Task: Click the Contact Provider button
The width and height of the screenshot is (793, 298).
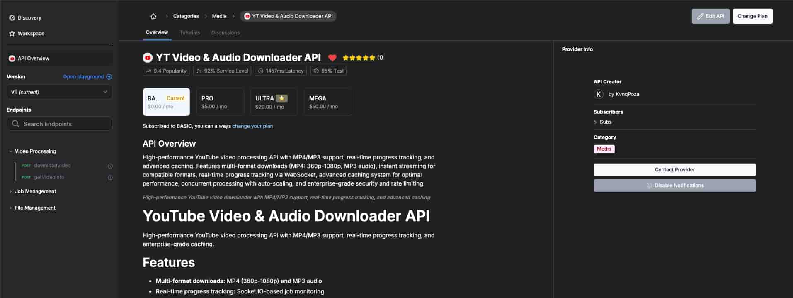Action: pos(674,170)
